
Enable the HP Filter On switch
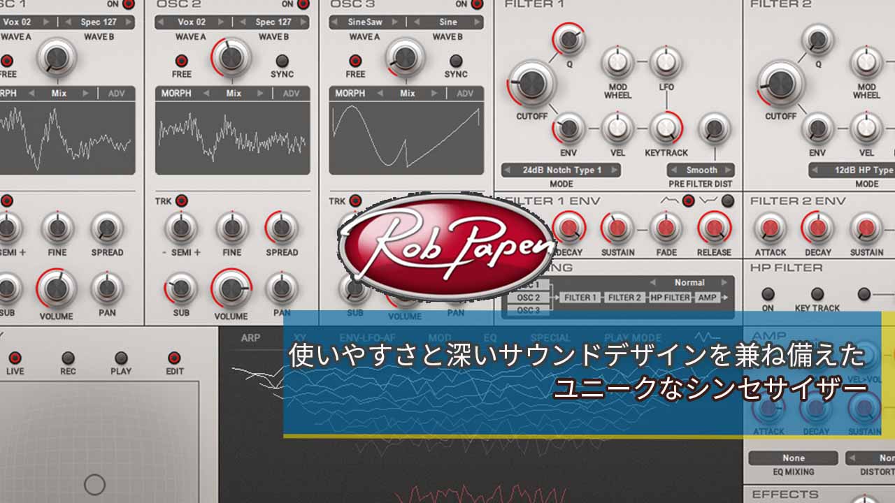coord(768,294)
